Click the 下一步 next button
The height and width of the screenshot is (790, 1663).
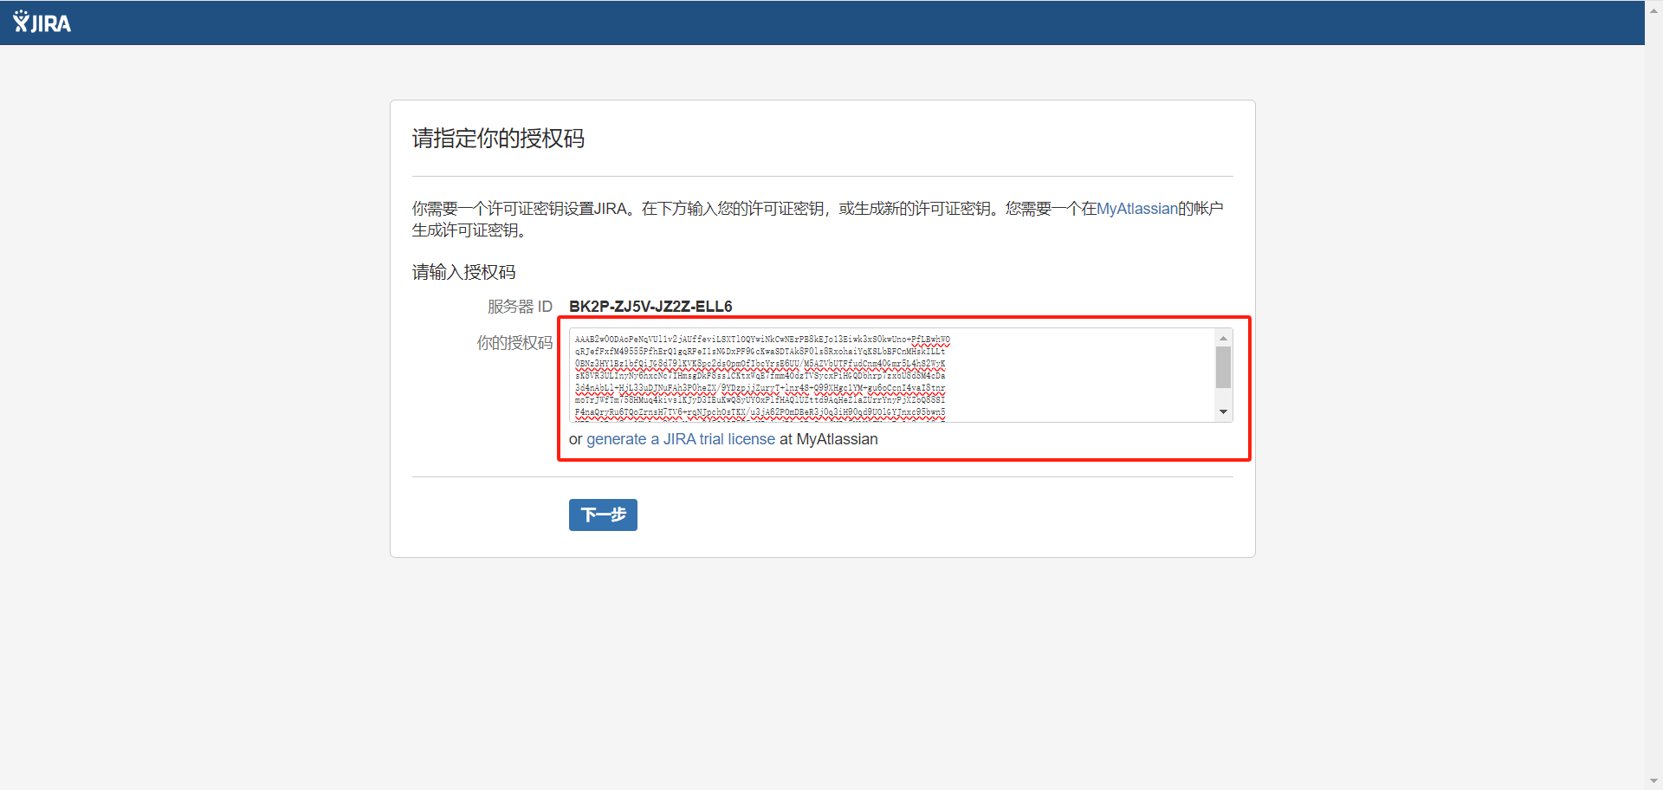(603, 515)
